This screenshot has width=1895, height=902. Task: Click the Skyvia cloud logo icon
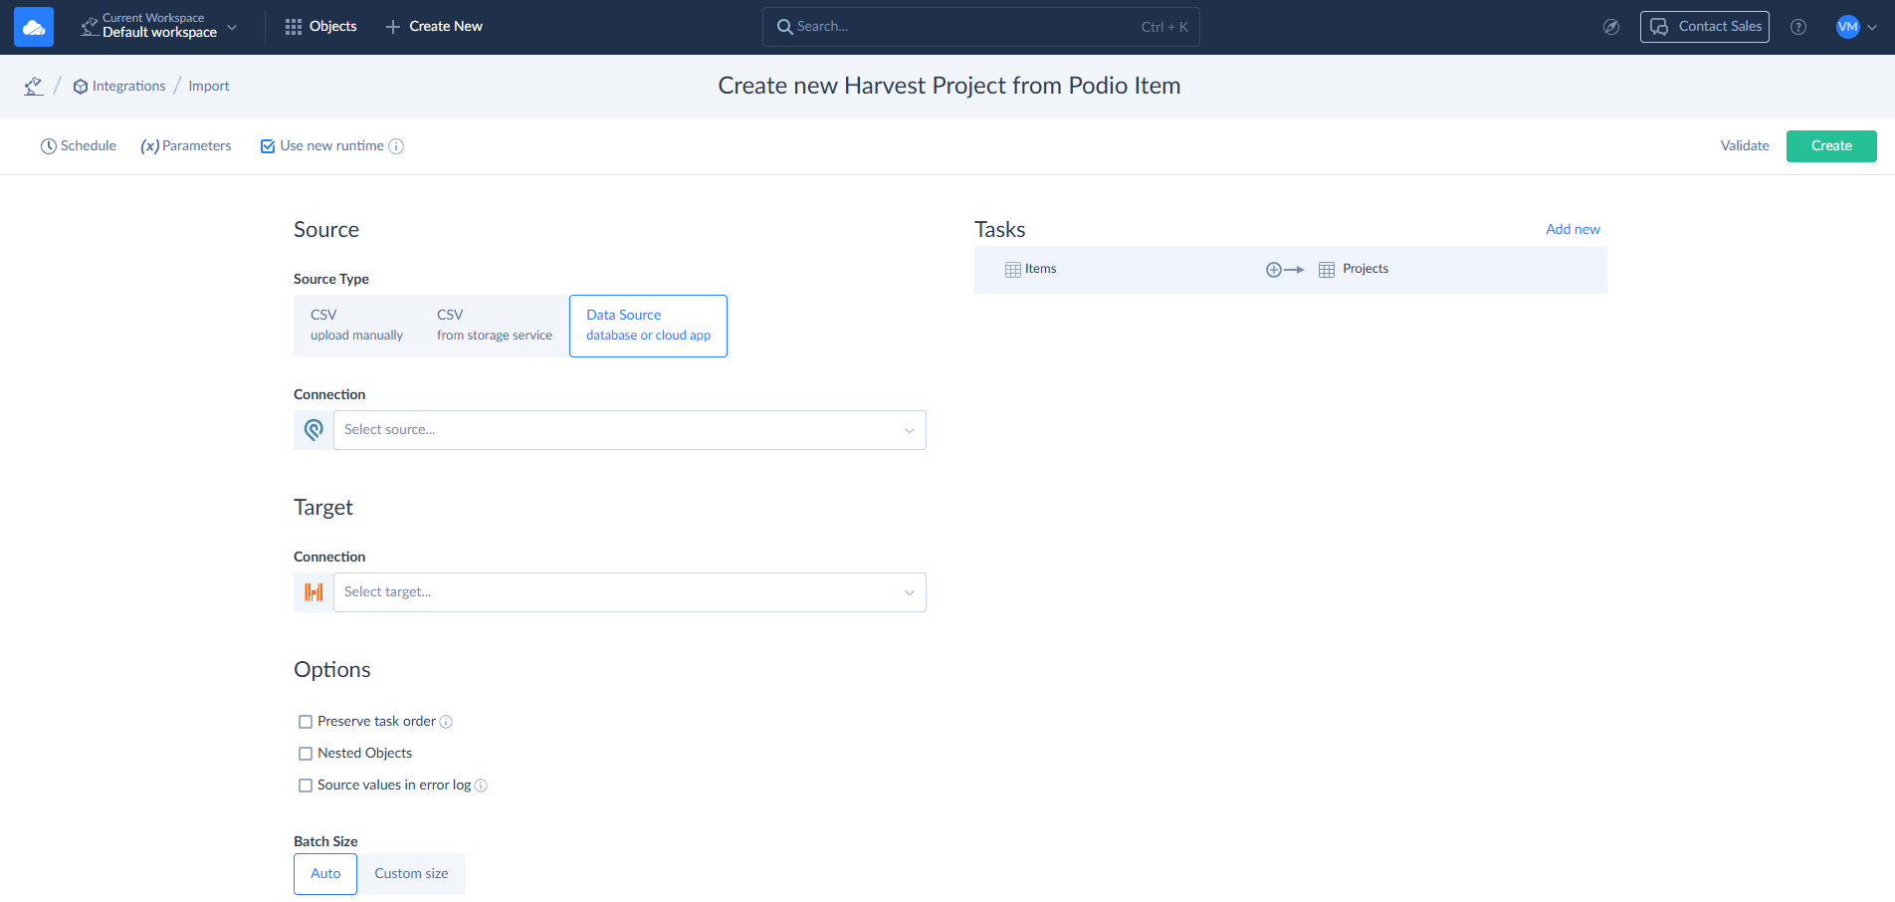pyautogui.click(x=34, y=27)
